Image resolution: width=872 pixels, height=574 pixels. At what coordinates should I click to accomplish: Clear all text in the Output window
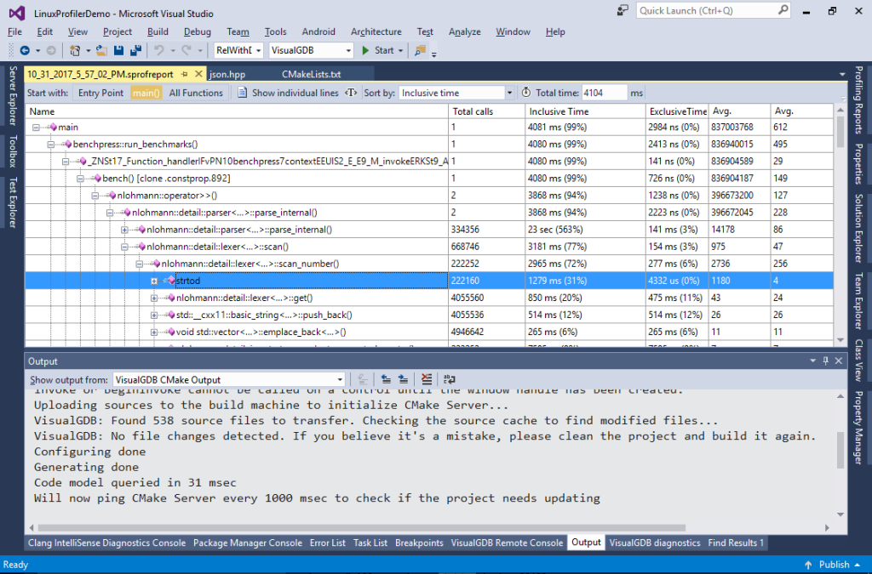(427, 379)
